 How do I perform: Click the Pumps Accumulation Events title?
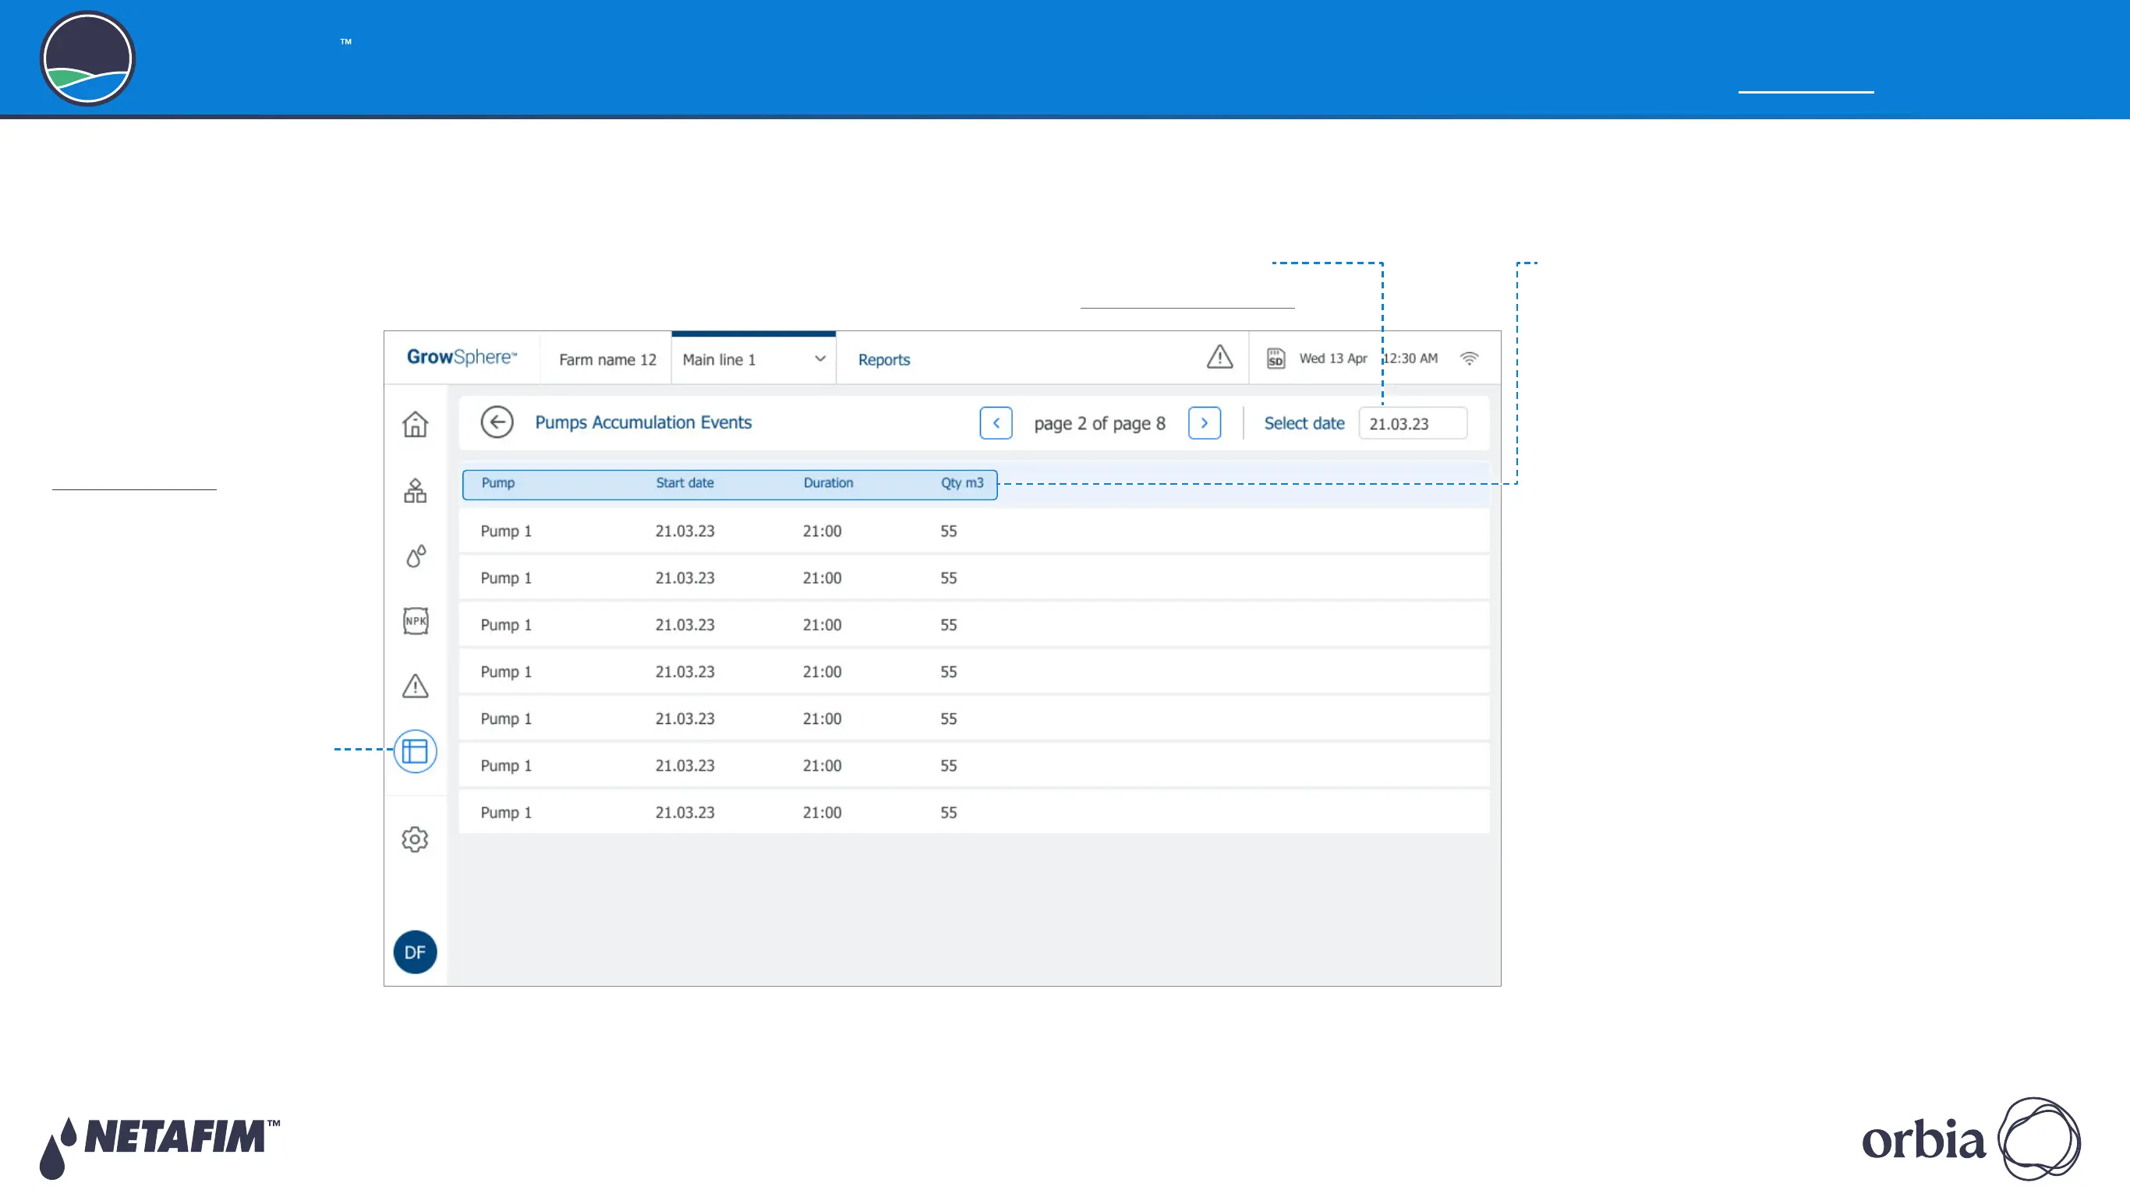tap(643, 422)
